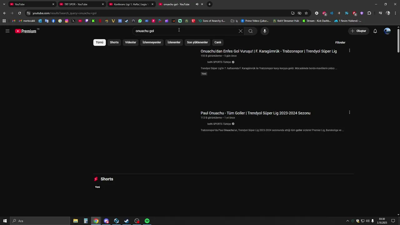Click the Chrome address bar URL
This screenshot has width=400, height=225.
pyautogui.click(x=64, y=13)
